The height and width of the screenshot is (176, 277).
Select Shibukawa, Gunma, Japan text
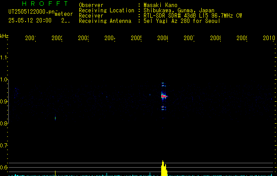179,11
